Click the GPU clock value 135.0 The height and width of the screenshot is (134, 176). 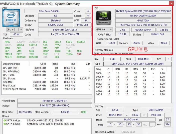click(x=111, y=43)
